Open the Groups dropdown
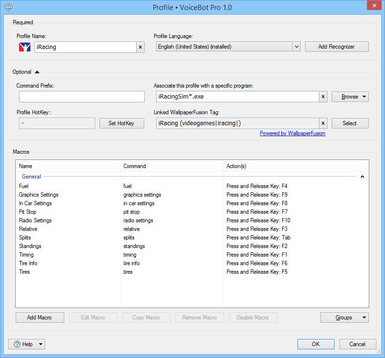Viewport: 385px width, 358px height. [x=344, y=318]
